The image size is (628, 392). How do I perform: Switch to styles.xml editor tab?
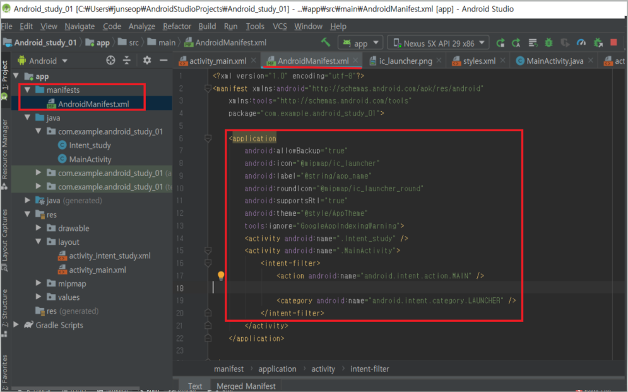coord(479,61)
